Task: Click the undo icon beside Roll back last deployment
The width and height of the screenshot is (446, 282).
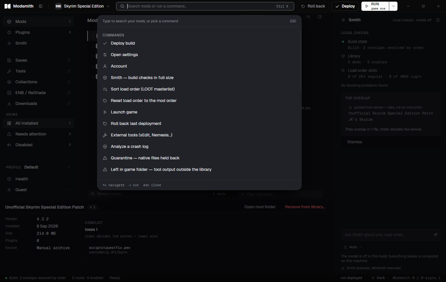Action: tap(105, 124)
